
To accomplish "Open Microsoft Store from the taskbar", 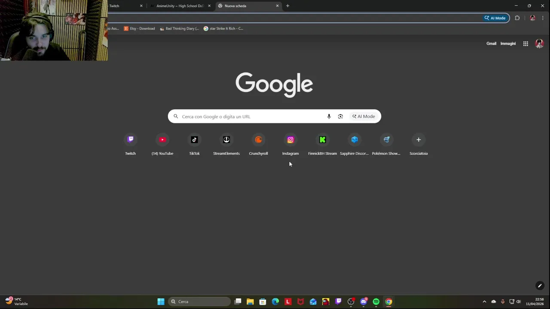I will (x=263, y=302).
